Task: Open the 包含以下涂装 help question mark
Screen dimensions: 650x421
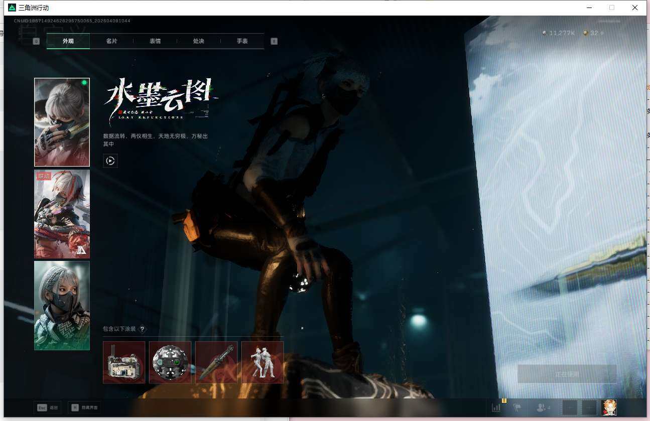Action: (x=143, y=329)
